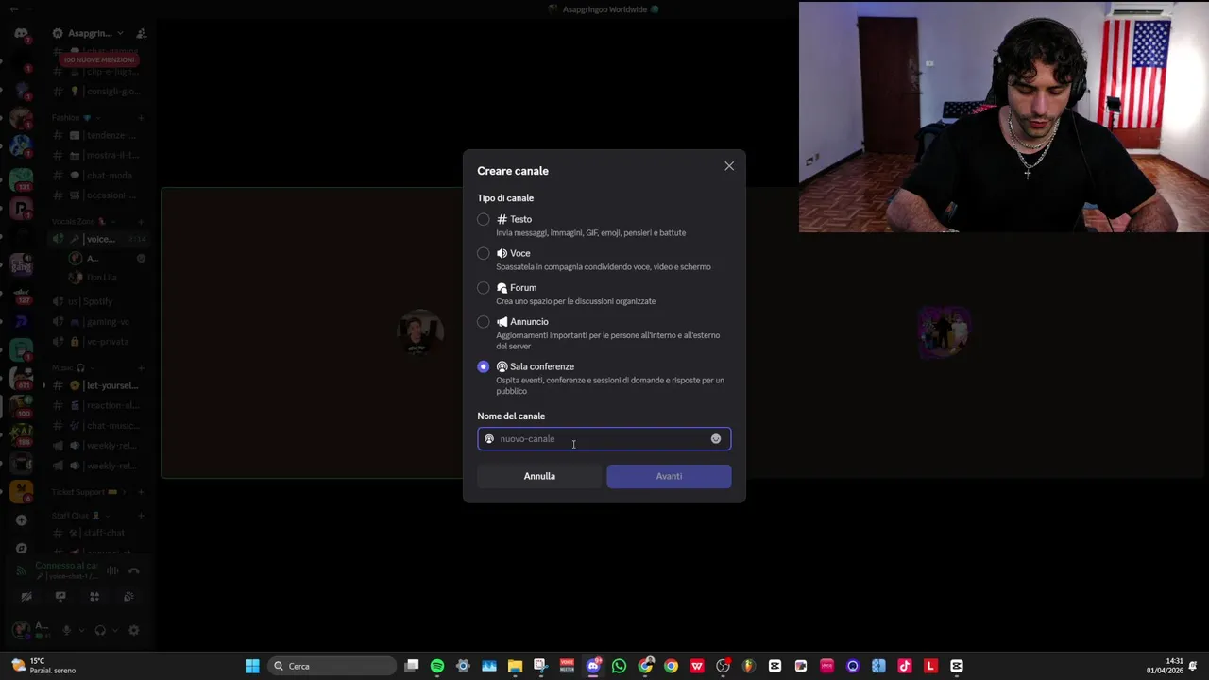Close the Creare canale dialog

click(x=729, y=166)
